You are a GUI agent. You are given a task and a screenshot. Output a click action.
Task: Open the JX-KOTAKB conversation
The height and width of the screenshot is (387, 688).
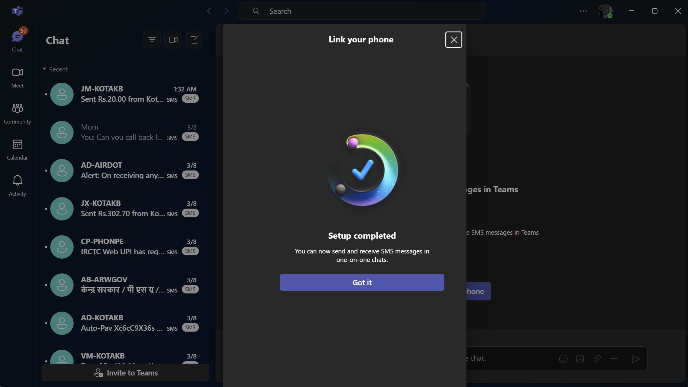pos(125,209)
